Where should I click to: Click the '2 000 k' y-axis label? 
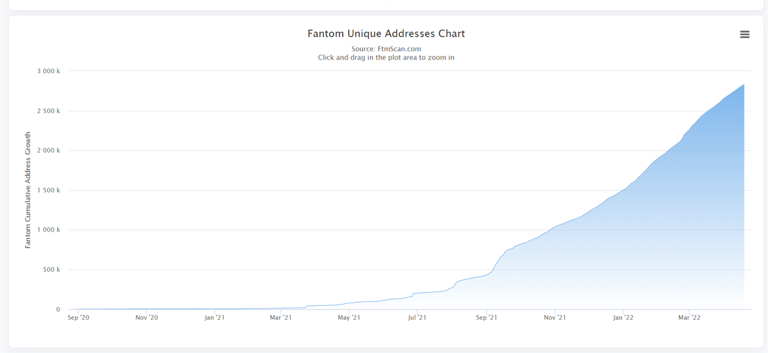point(49,150)
